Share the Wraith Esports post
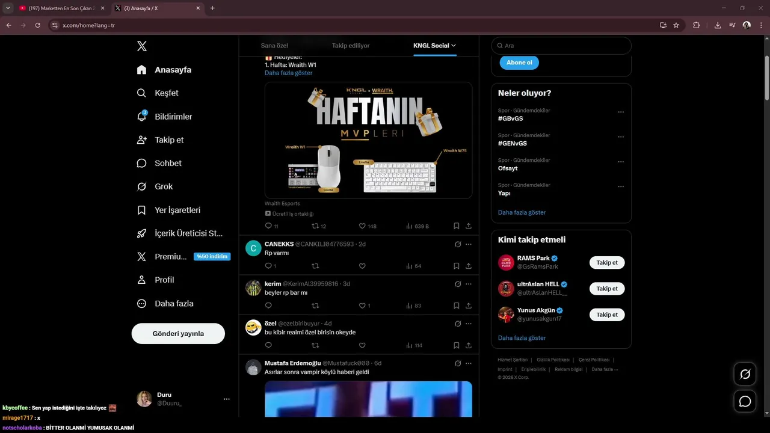 pyautogui.click(x=469, y=226)
